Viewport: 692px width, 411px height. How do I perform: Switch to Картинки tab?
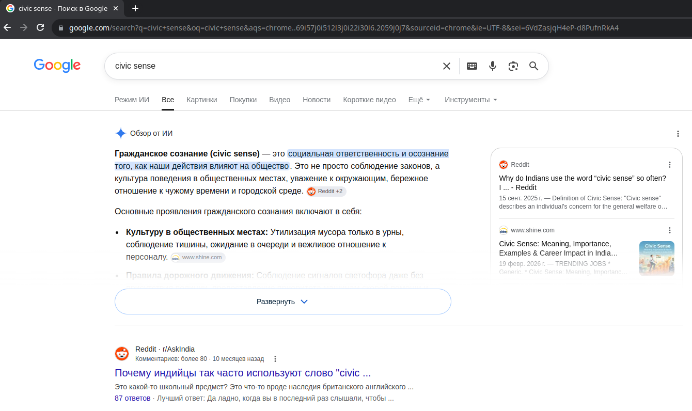[x=202, y=100]
